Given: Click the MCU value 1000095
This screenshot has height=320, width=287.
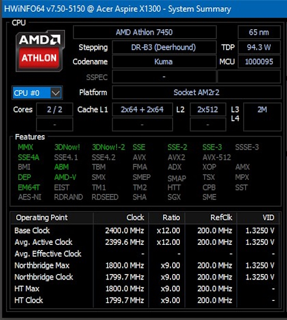Looking at the screenshot, I should click(259, 62).
